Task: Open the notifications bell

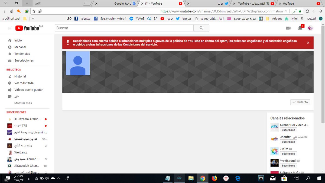Action: [300, 28]
